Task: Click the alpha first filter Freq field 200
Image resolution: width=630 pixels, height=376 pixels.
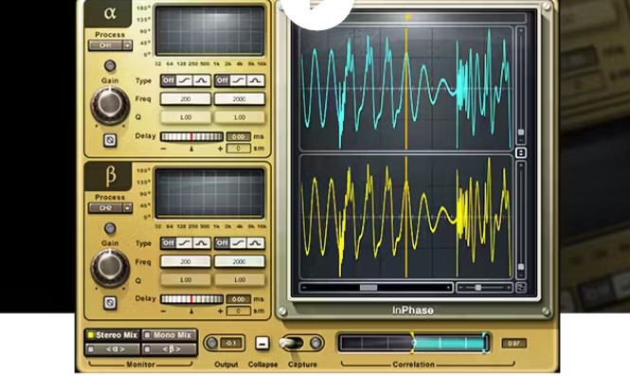Action: (186, 98)
